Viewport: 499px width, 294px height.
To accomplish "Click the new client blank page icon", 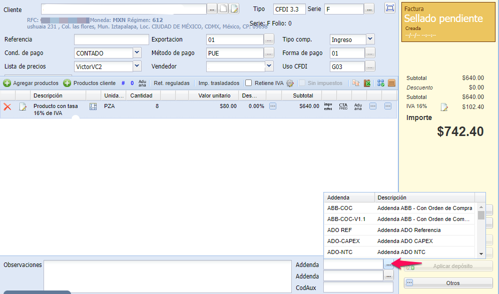I will 223,8.
